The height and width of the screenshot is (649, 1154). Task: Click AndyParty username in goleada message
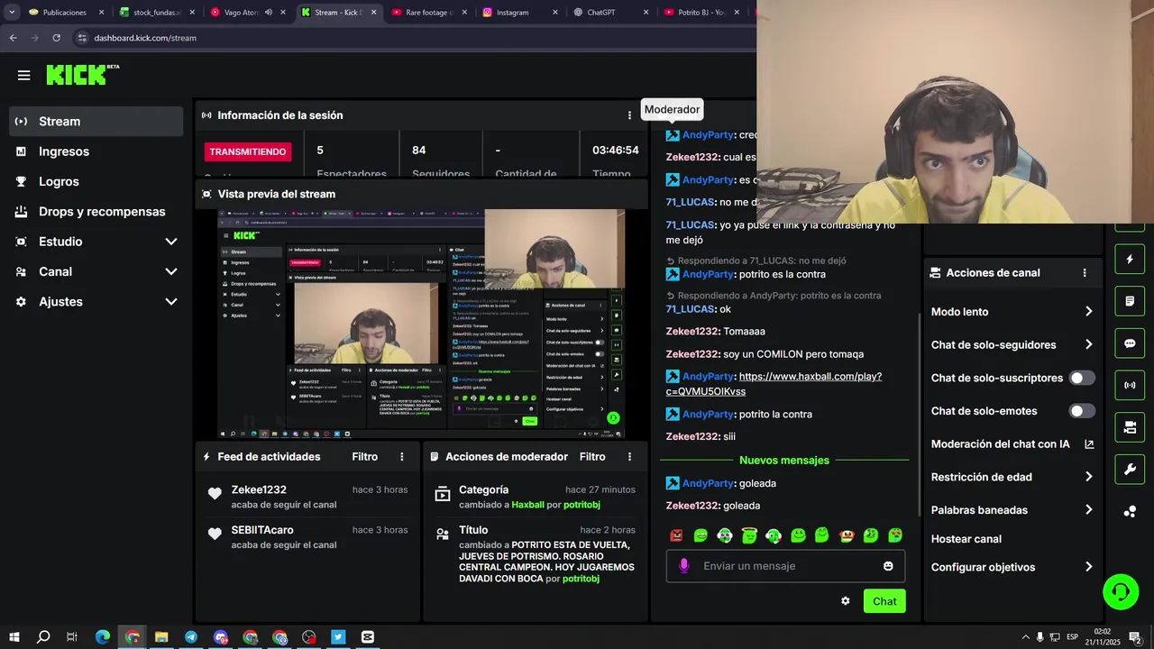point(708,484)
